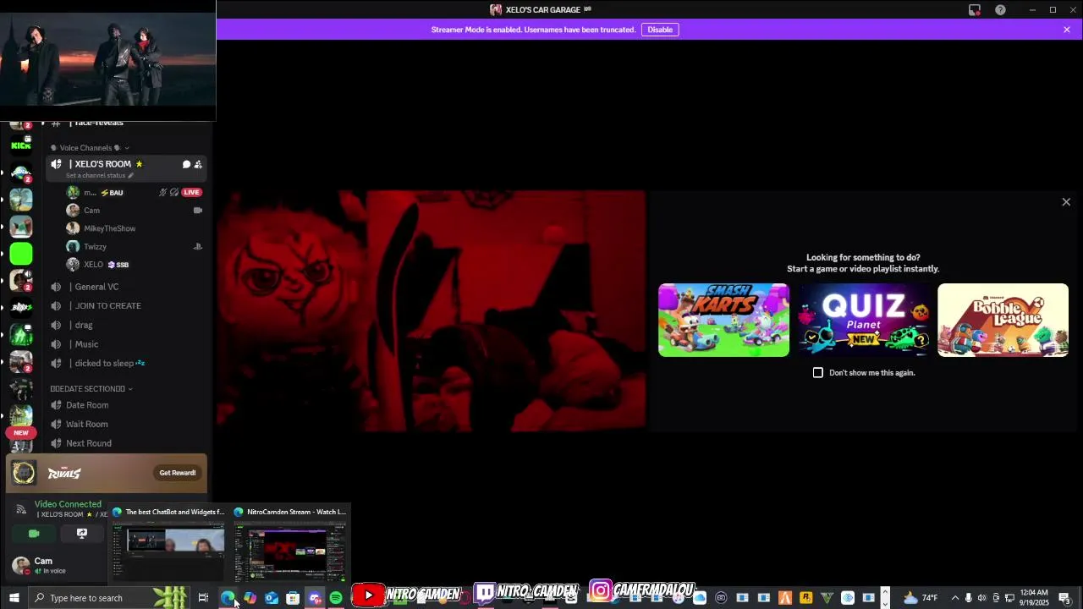
Task: Open the solid green server icon
Action: (21, 253)
